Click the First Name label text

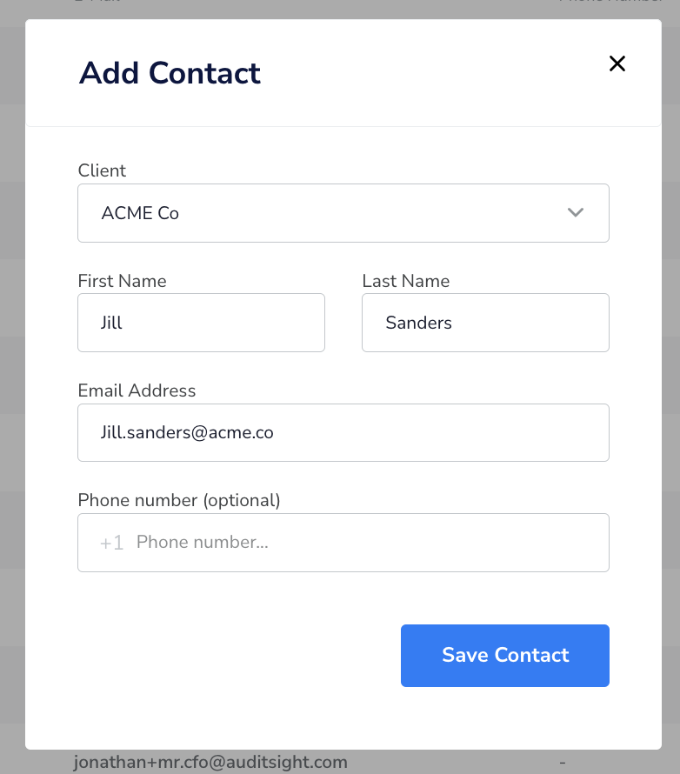tap(122, 281)
